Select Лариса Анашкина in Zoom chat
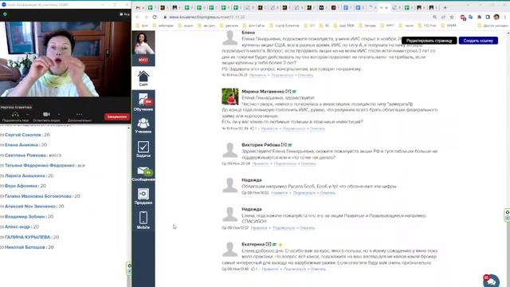This screenshot has height=287, width=510. [x=25, y=175]
